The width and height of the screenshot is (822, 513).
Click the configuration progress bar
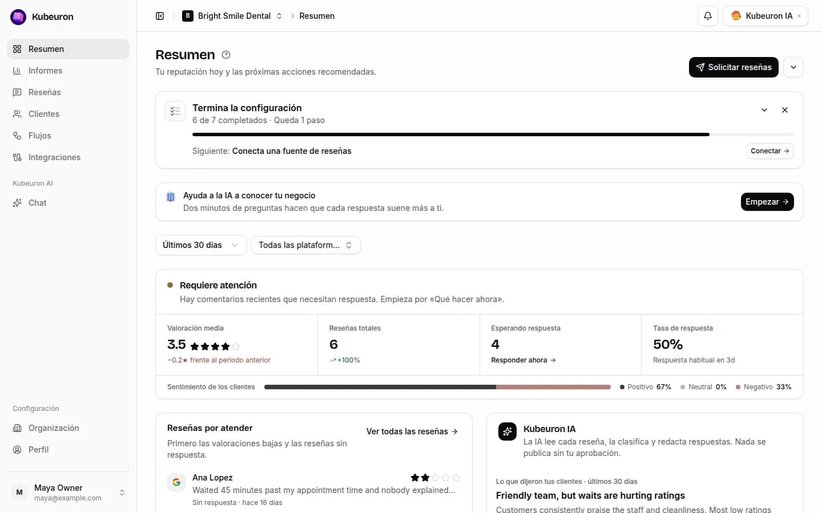pyautogui.click(x=493, y=135)
